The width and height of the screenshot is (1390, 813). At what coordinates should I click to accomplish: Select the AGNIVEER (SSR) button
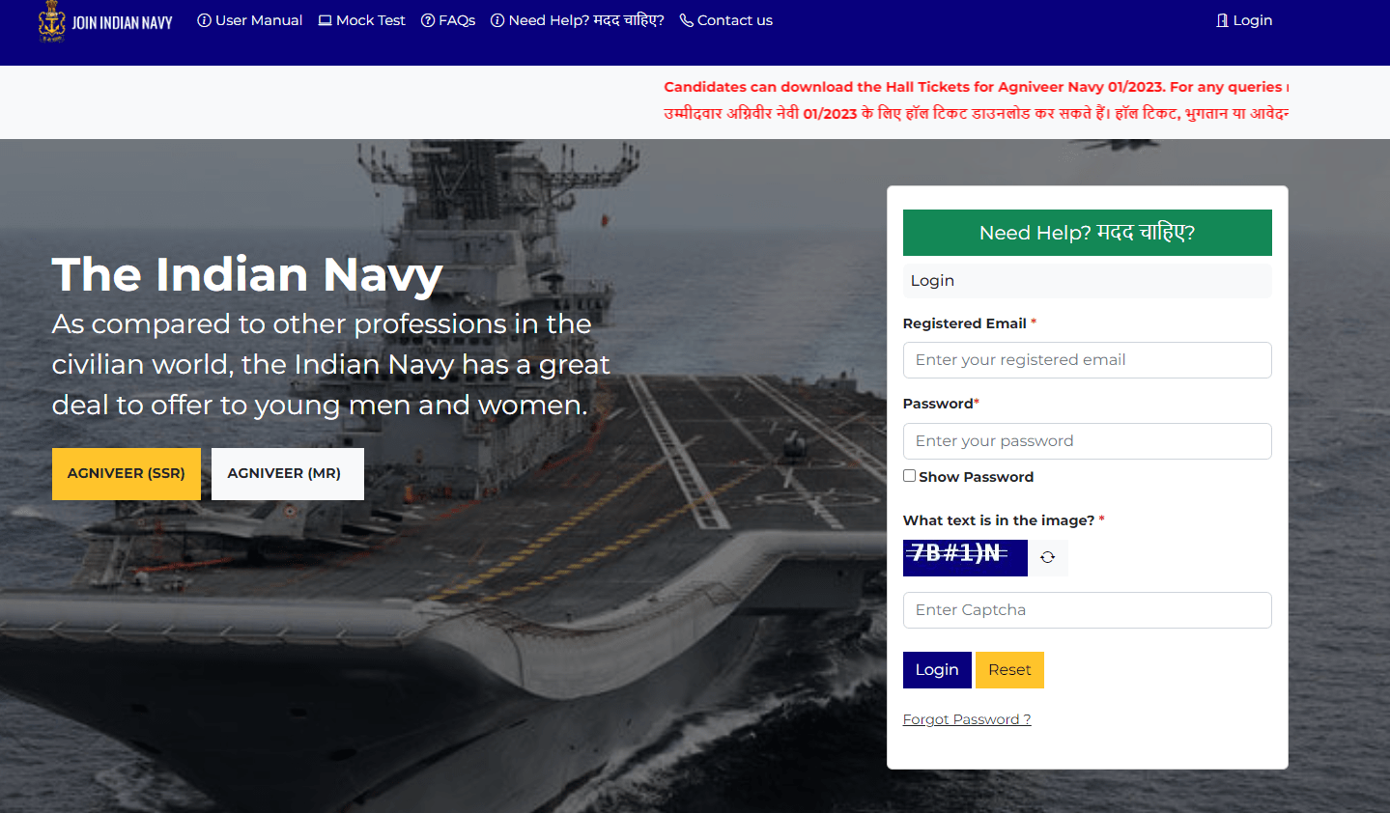click(127, 473)
